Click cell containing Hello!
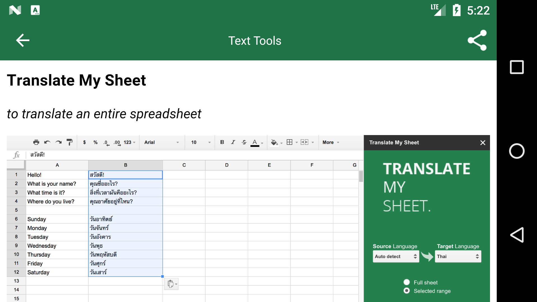 [57, 175]
